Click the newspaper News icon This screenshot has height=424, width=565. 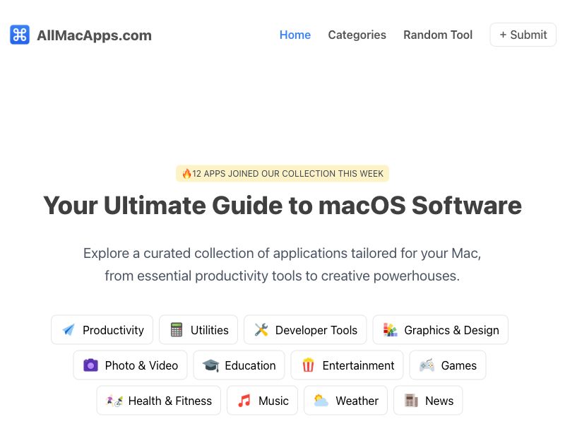pyautogui.click(x=411, y=400)
